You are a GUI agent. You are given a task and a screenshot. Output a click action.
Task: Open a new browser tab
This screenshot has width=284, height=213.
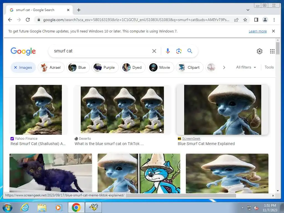click(78, 10)
